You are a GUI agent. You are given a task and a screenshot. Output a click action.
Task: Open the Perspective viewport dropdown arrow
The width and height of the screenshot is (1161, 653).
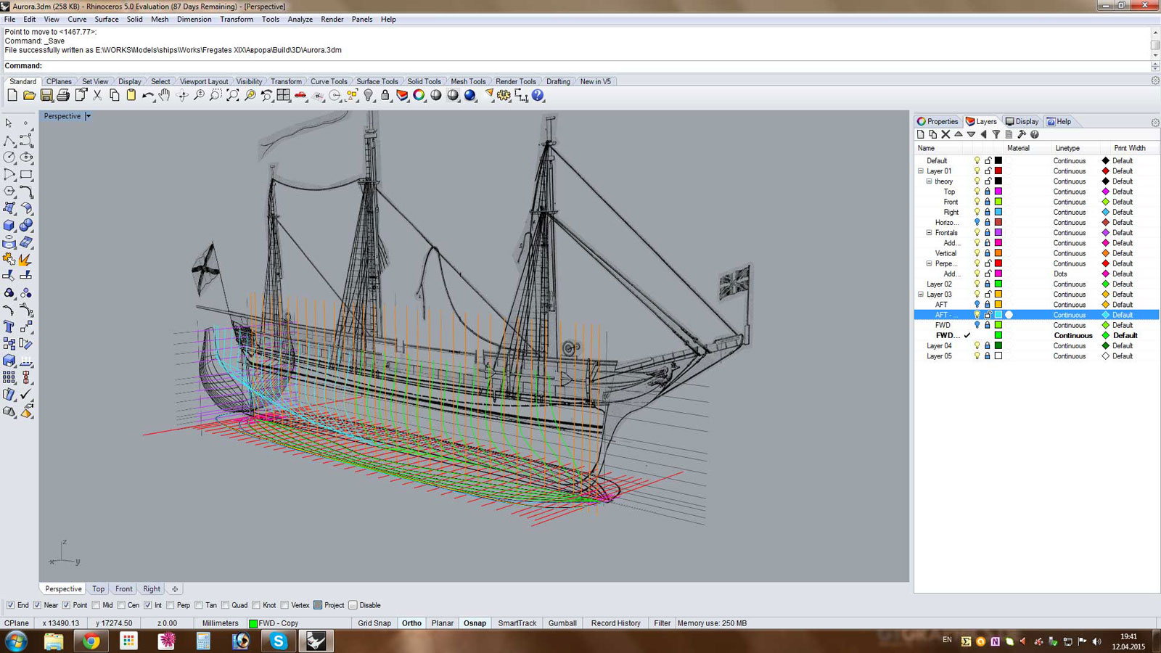pos(89,116)
